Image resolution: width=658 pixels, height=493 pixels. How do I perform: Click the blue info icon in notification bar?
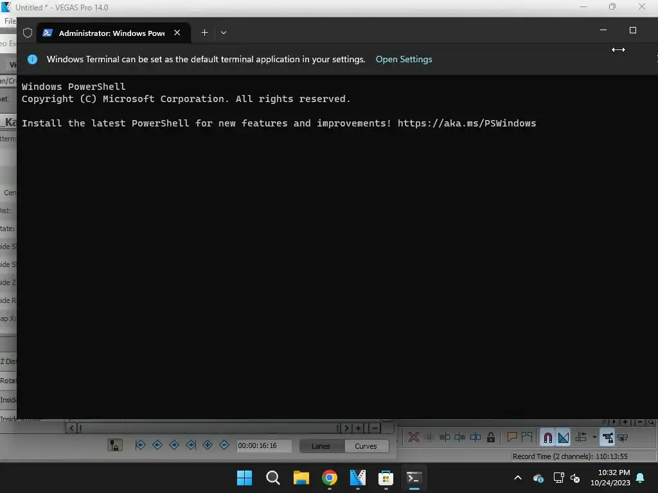32,59
